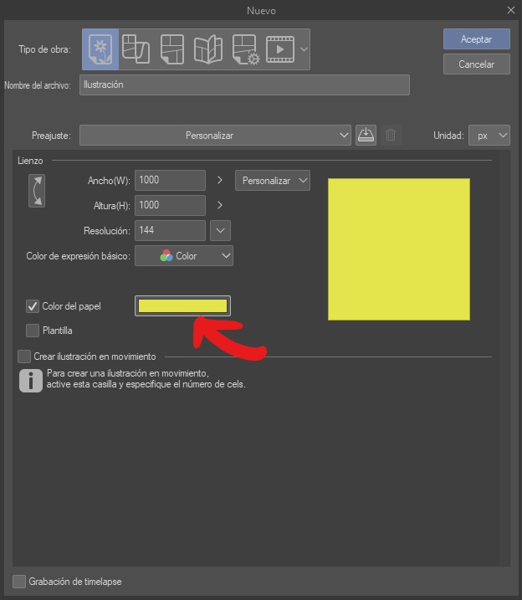Click the save preset icon next to Preajuste
This screenshot has height=600, width=522.
pyautogui.click(x=366, y=135)
